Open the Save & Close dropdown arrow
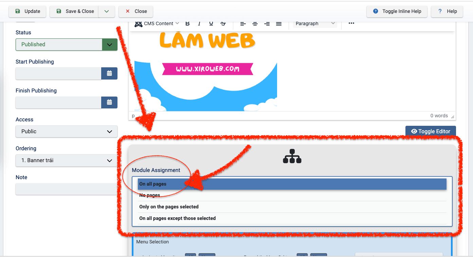Image resolution: width=473 pixels, height=257 pixels. tap(107, 11)
